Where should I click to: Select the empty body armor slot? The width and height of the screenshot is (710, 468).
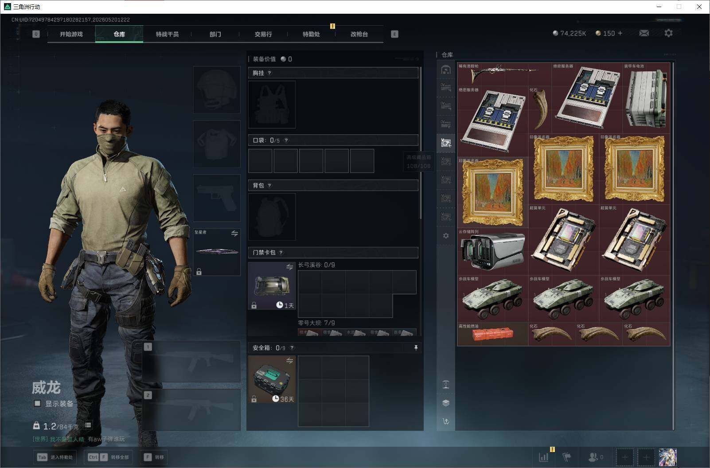point(217,144)
